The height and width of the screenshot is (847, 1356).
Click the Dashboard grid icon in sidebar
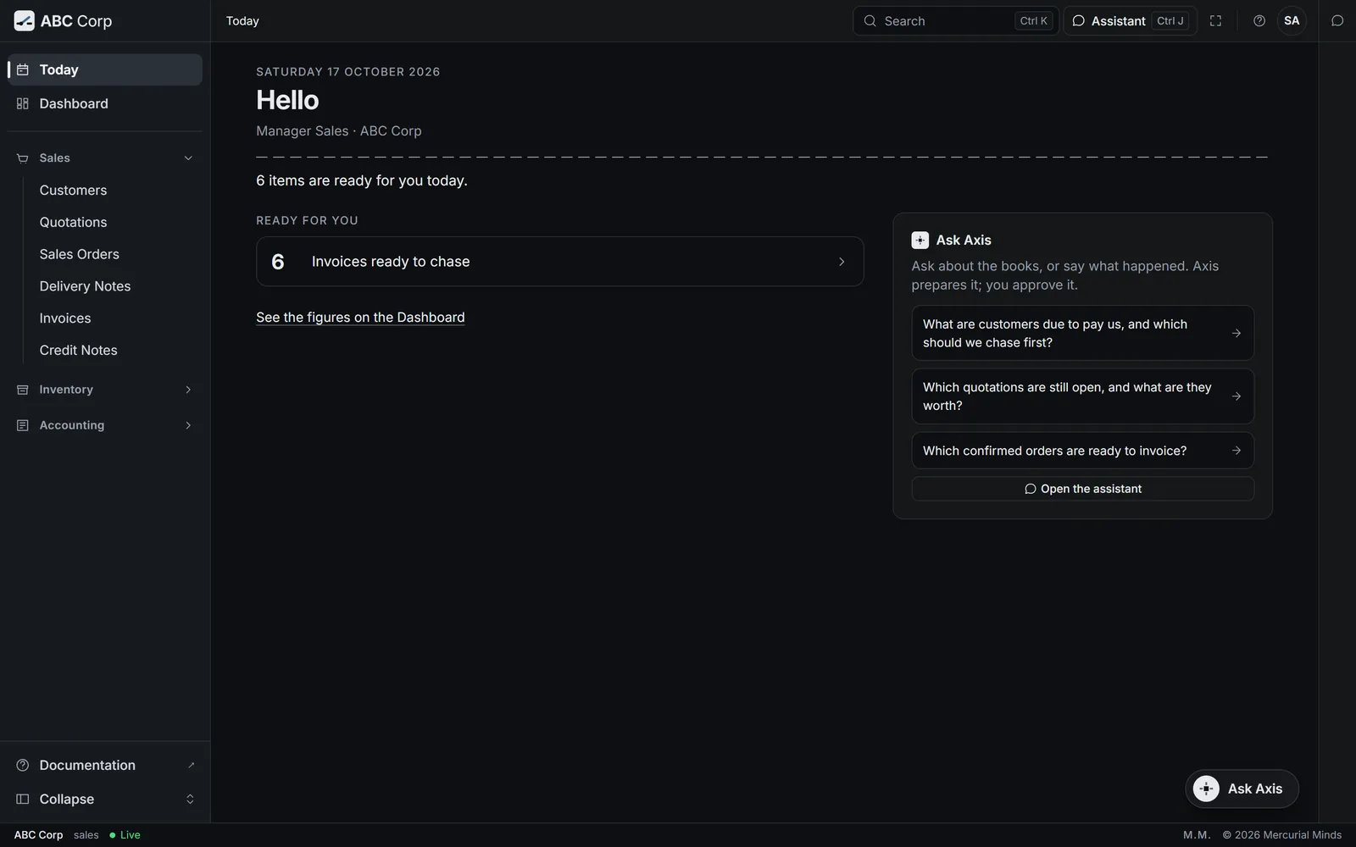coord(23,103)
